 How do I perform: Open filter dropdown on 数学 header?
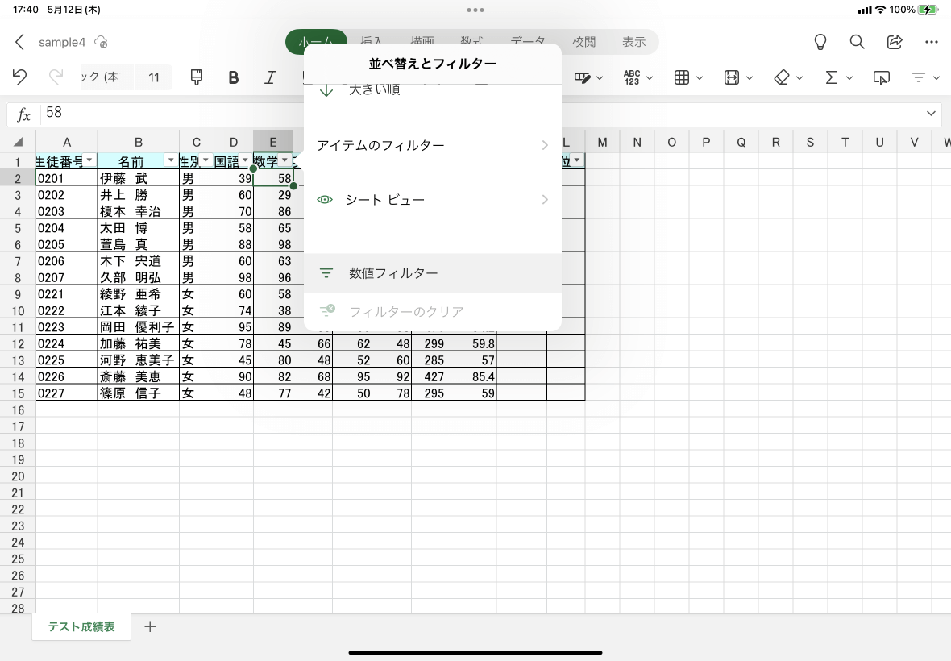(x=284, y=160)
